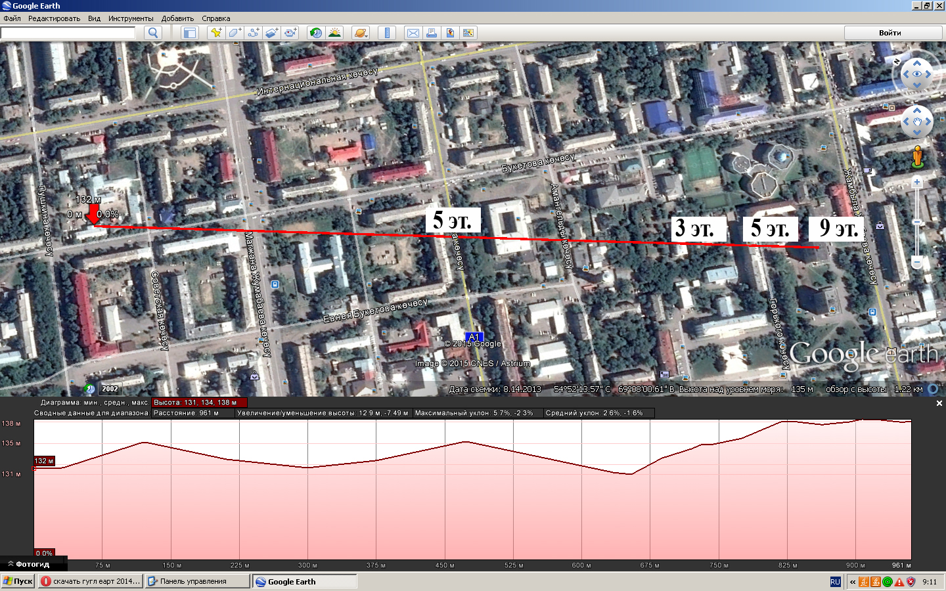This screenshot has height=591, width=946.
Task: Click the search input field
Action: (x=68, y=33)
